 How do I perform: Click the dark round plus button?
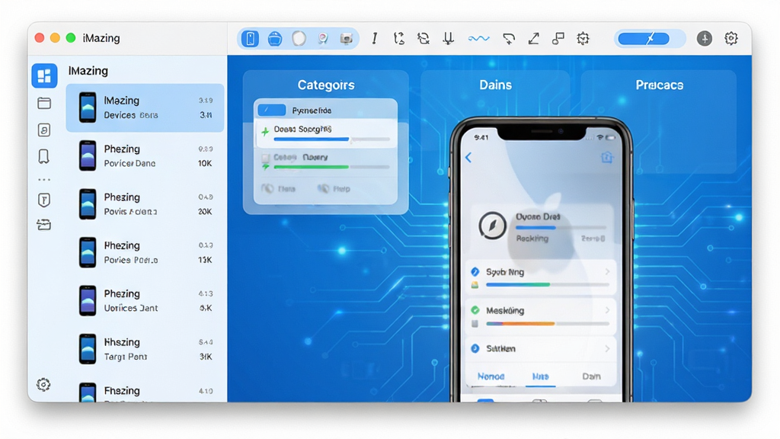(705, 38)
